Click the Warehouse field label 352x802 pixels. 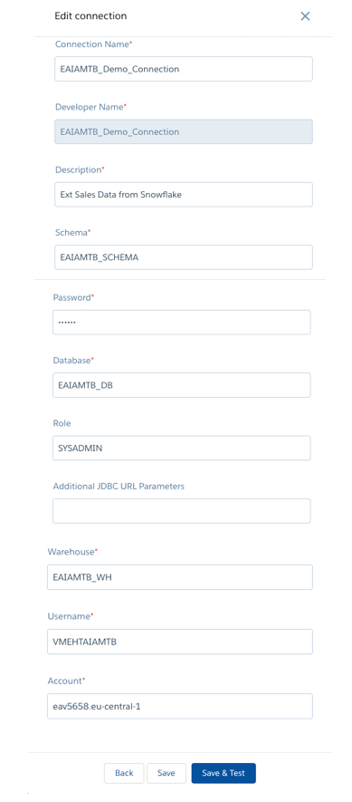click(x=72, y=552)
